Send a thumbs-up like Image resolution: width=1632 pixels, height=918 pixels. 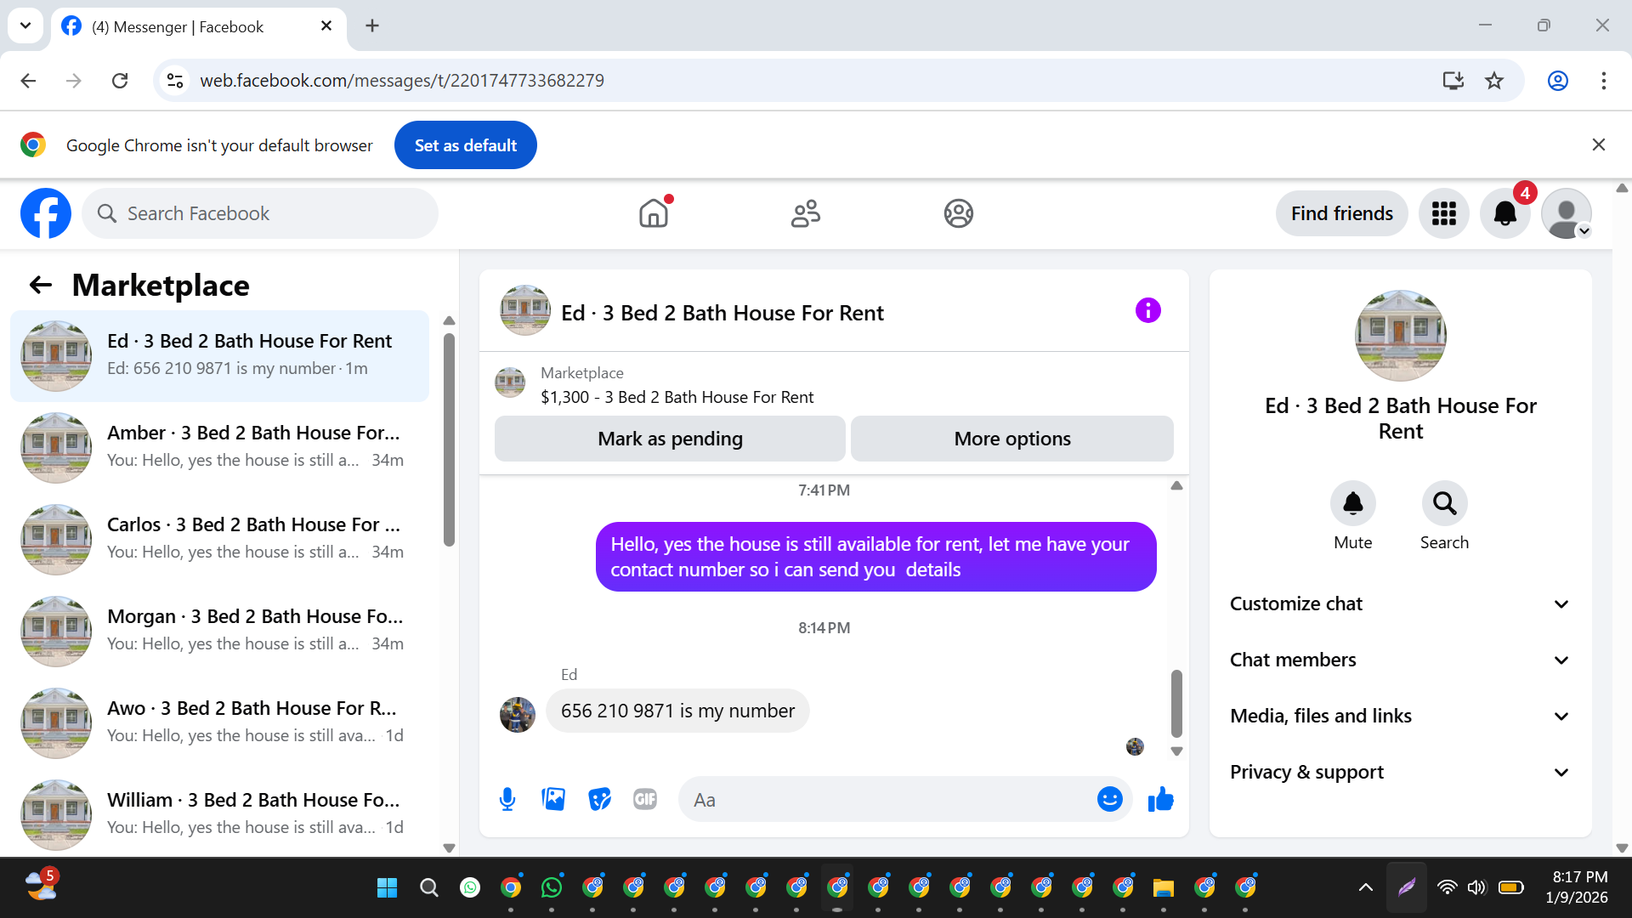(1160, 799)
